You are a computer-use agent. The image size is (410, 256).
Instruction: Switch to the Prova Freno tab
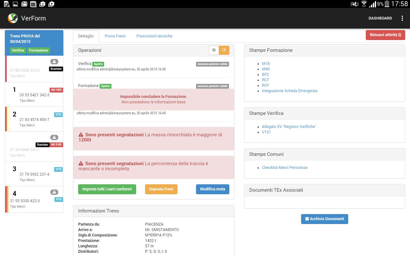point(115,36)
